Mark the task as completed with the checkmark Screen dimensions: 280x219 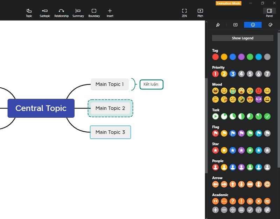pyautogui.click(x=267, y=116)
